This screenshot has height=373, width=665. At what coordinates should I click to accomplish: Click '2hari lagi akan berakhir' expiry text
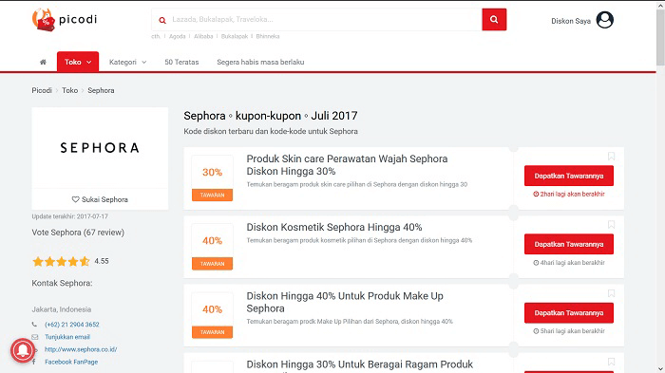569,195
